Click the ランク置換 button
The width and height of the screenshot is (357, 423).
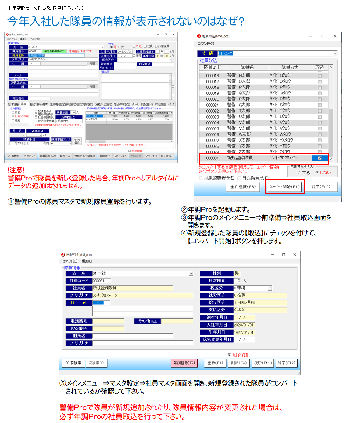(77, 141)
